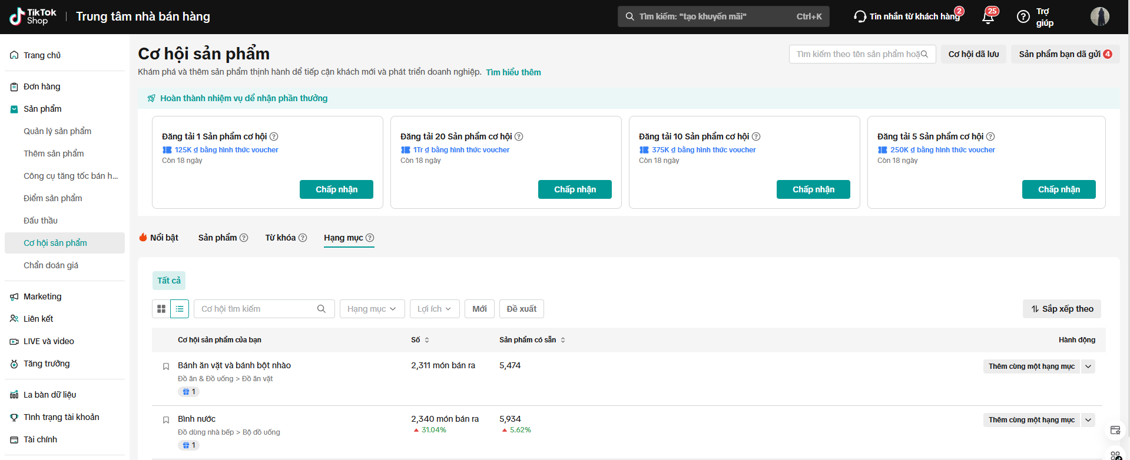Open the user profile avatar
This screenshot has width=1130, height=460.
click(x=1099, y=16)
